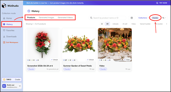Click the 27 generations icon on Summer Garden
171x92 pixels.
pos(64,60)
